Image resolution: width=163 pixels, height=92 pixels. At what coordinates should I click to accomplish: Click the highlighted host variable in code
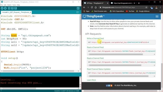14,36
